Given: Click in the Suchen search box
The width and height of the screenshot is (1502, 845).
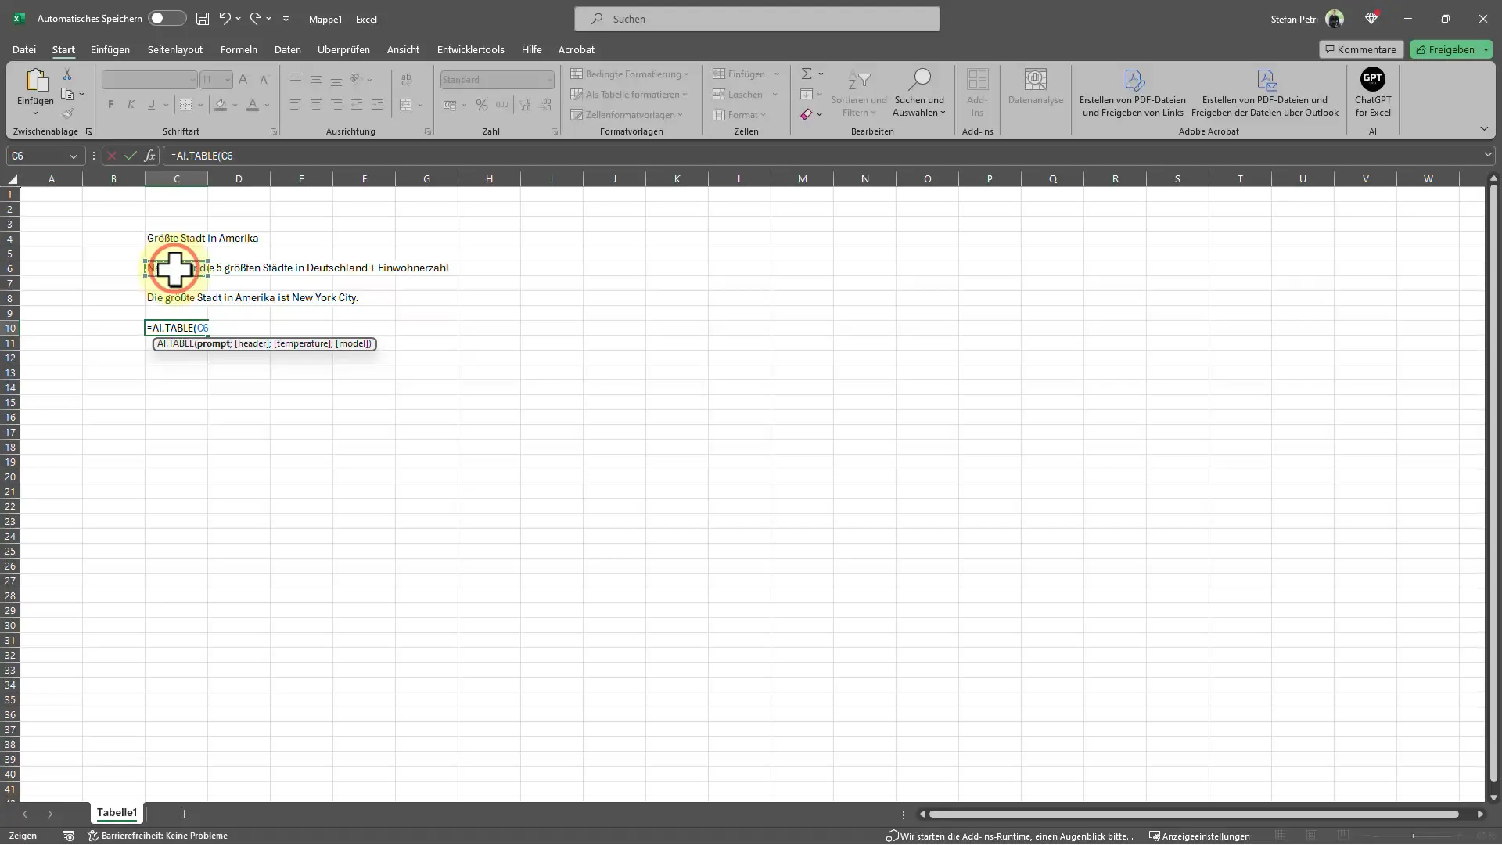Looking at the screenshot, I should 756,19.
